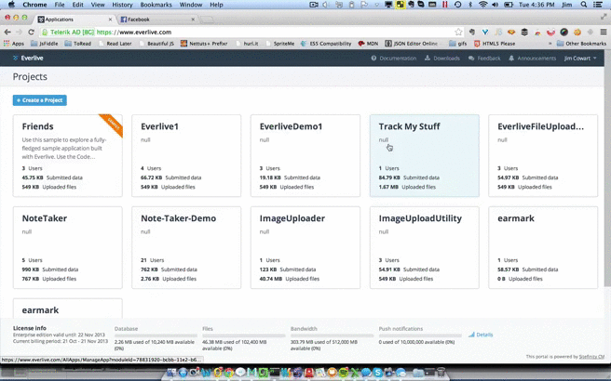Open the View menu
Viewport: 611px width, 381px height.
click(x=98, y=5)
